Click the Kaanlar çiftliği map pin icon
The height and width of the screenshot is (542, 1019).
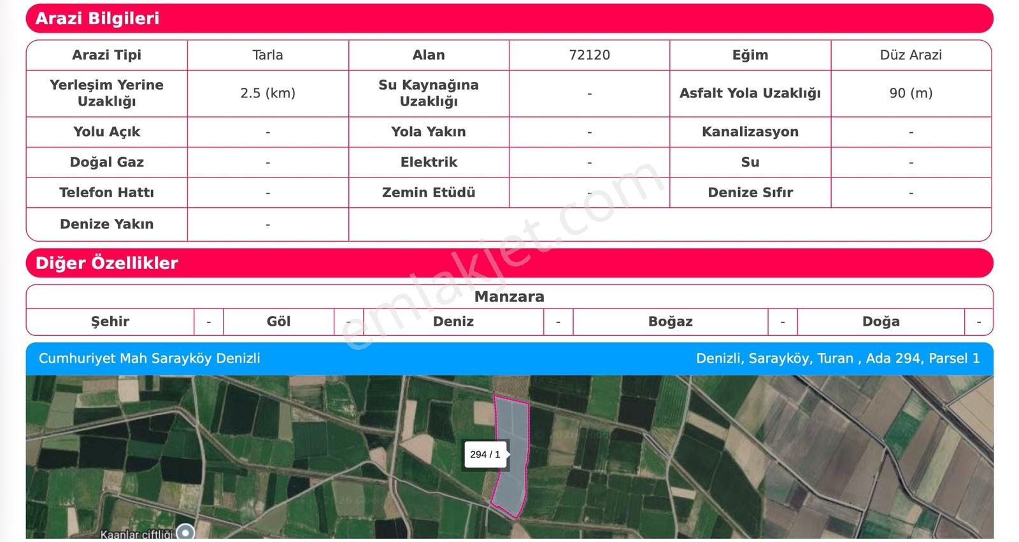tap(185, 532)
